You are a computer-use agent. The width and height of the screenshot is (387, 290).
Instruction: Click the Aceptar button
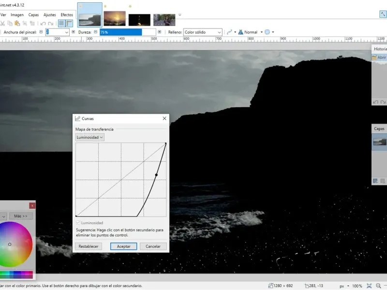(124, 246)
